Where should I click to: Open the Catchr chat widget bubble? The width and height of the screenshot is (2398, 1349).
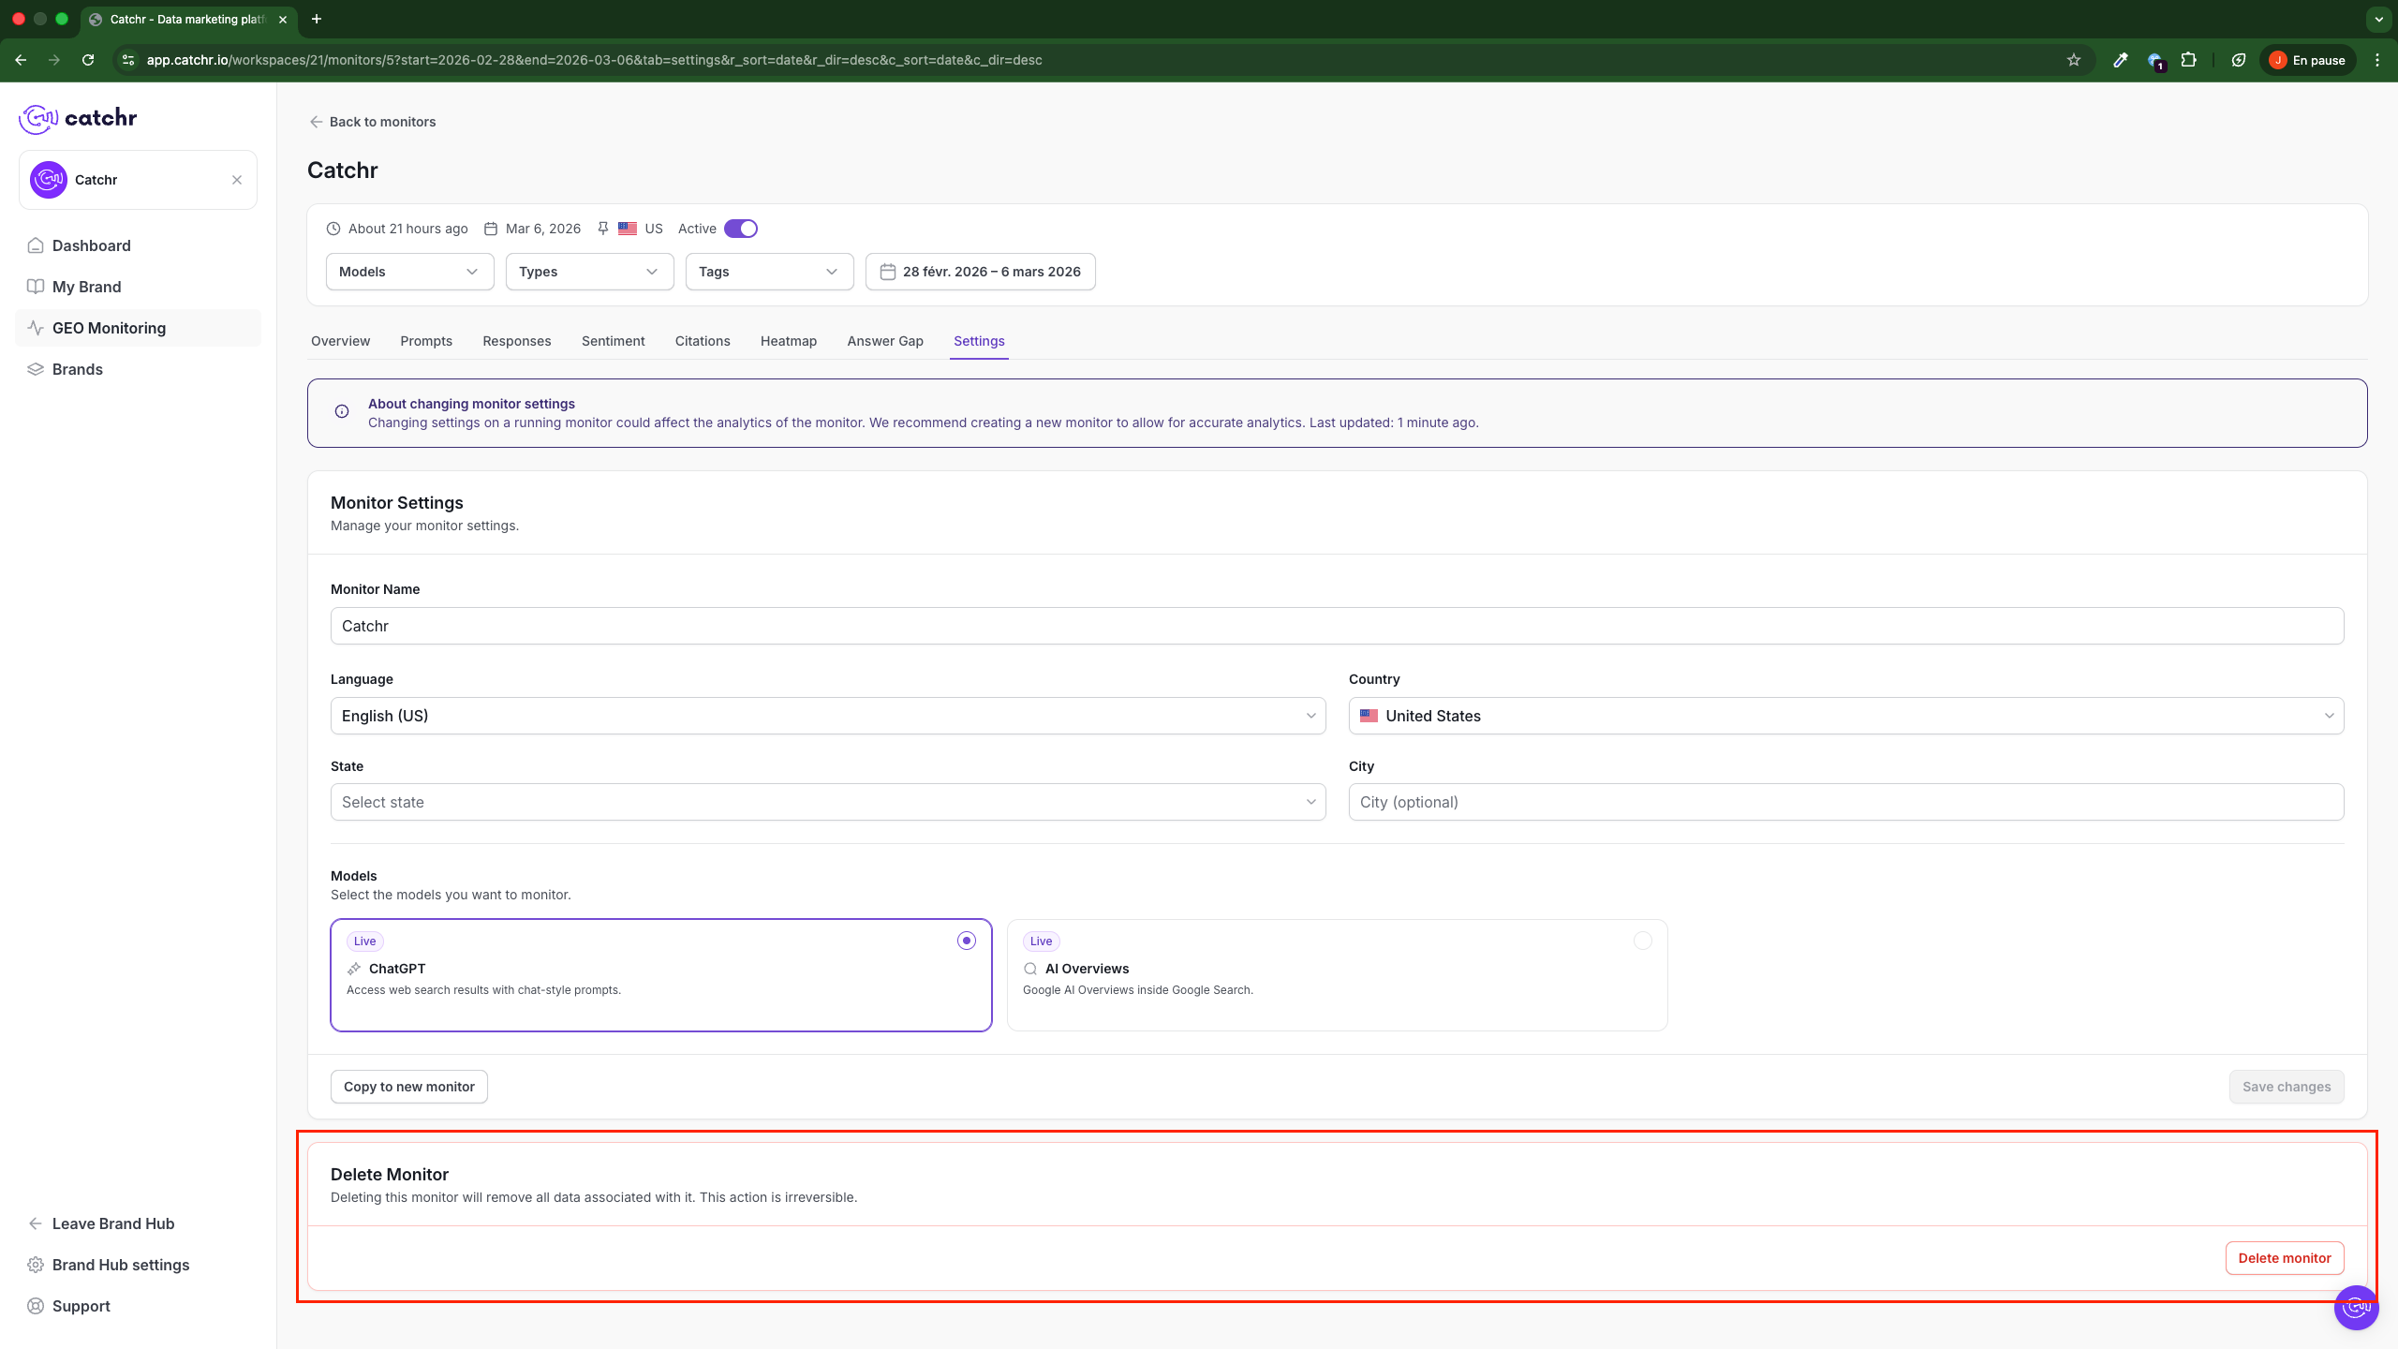tap(2356, 1307)
